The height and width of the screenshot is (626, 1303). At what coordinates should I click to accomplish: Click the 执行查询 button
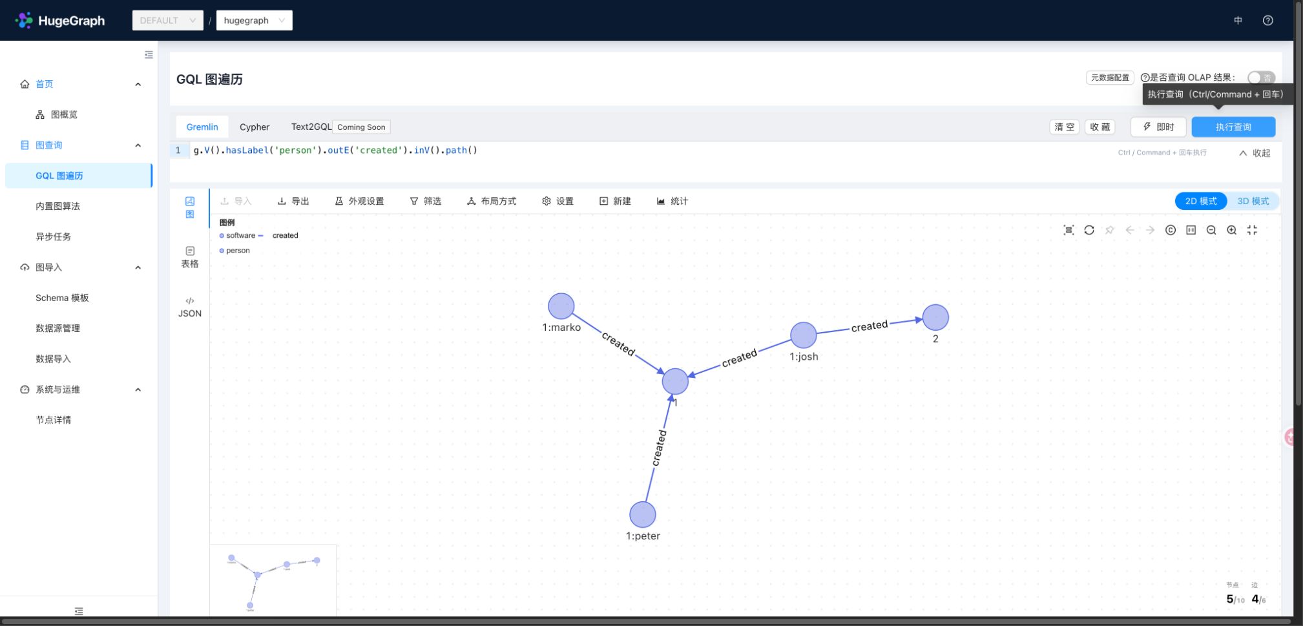point(1233,127)
